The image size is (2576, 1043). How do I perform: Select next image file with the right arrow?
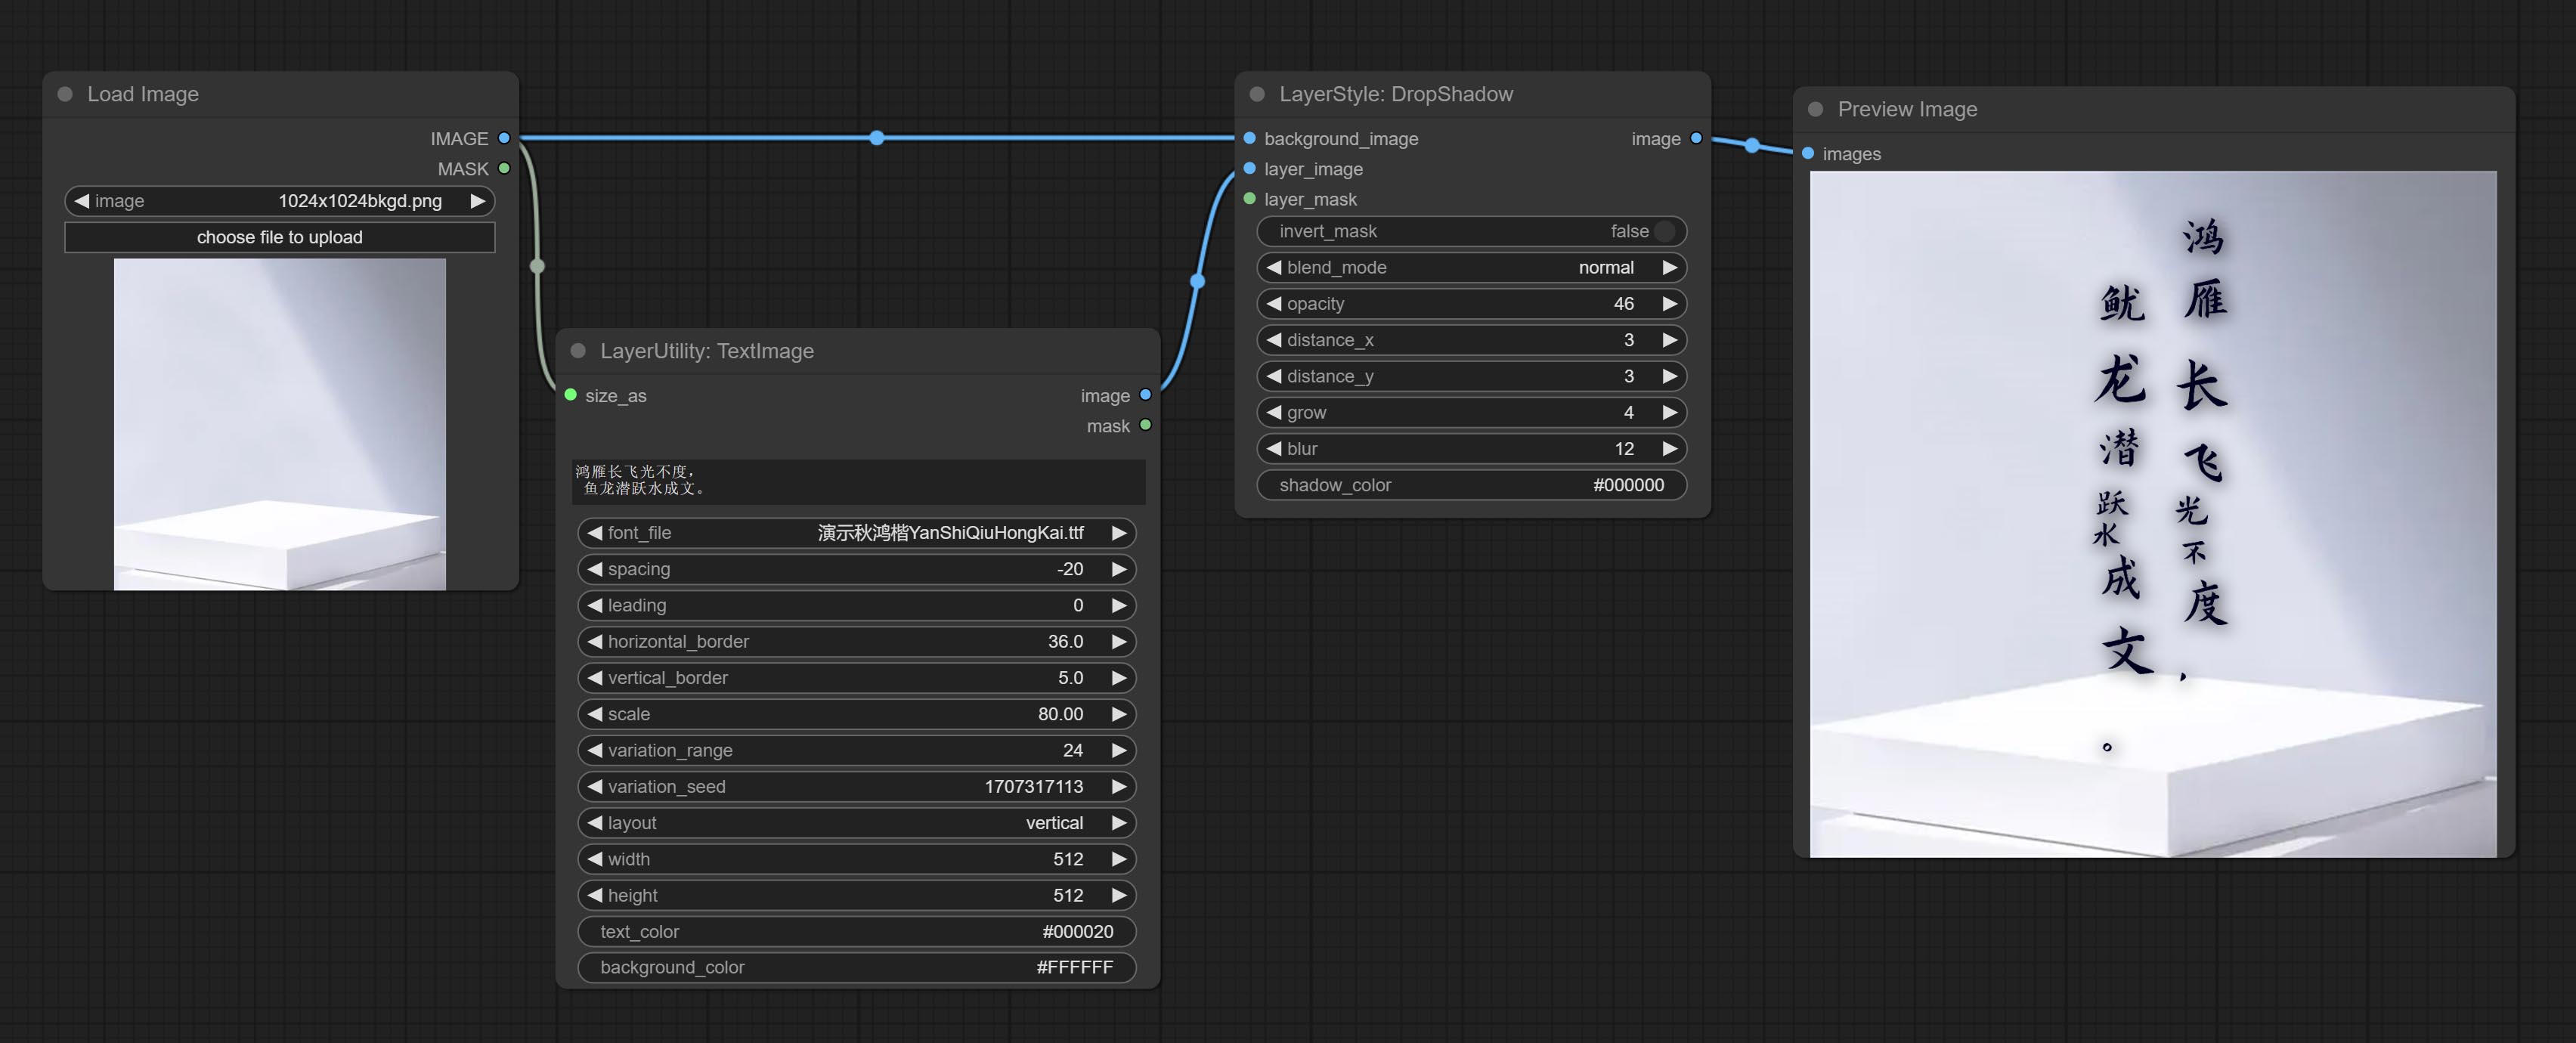point(478,201)
